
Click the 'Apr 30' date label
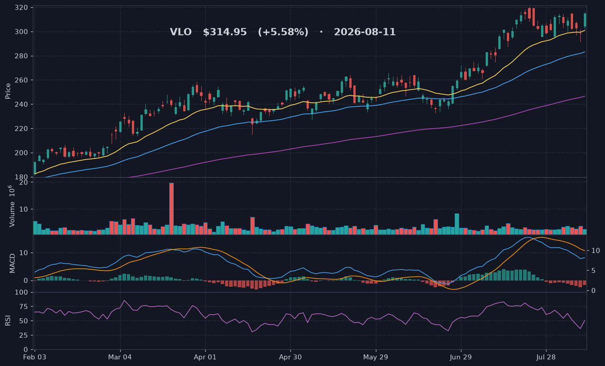[x=290, y=357]
